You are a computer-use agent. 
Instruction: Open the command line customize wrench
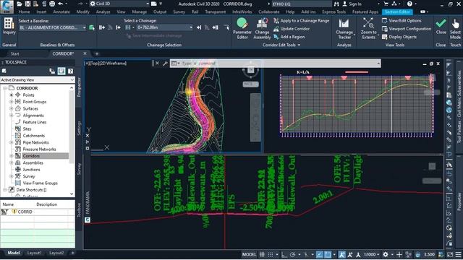tap(165, 63)
